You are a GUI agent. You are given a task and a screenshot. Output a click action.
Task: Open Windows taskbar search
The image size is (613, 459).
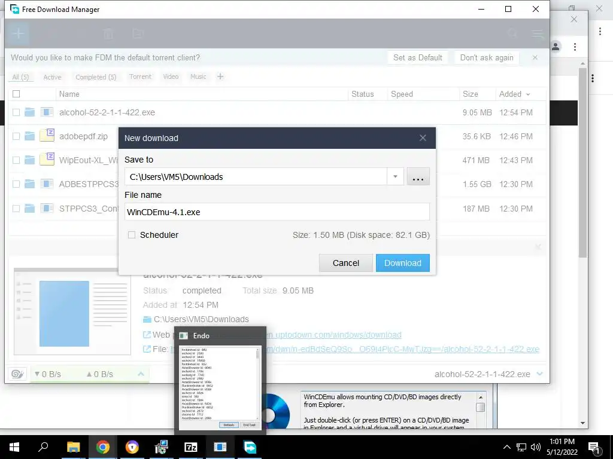point(43,447)
